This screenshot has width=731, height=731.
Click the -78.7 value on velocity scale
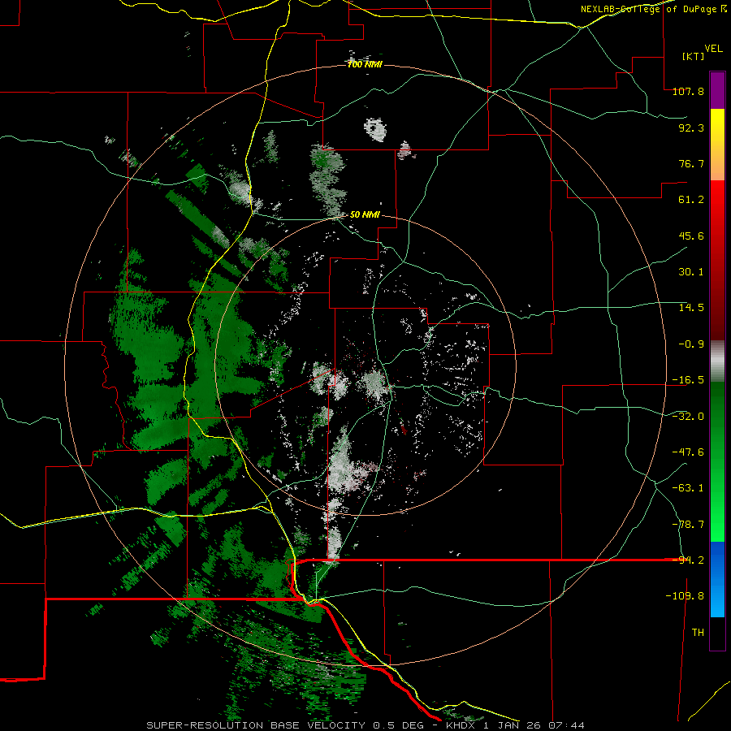688,525
